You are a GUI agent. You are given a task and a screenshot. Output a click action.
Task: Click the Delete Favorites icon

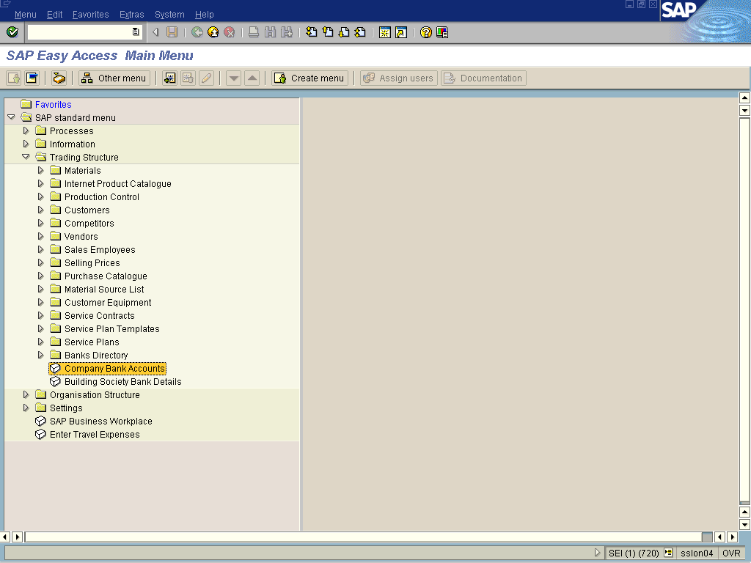tap(188, 78)
